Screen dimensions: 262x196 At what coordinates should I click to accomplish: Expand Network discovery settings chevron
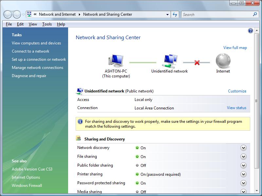243,148
